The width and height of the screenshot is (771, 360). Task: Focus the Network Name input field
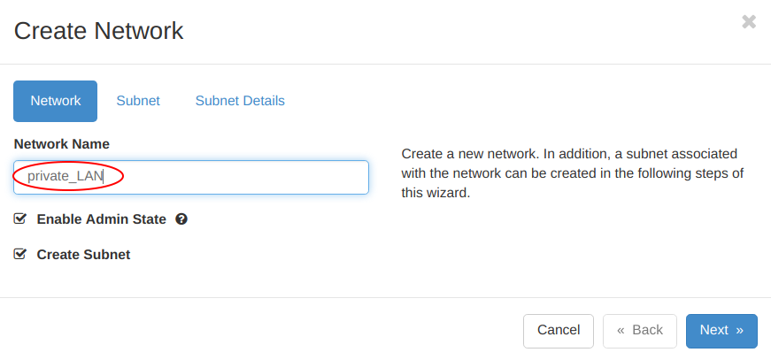click(191, 177)
